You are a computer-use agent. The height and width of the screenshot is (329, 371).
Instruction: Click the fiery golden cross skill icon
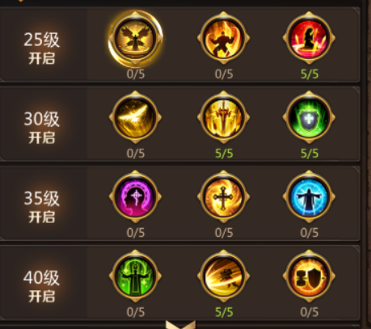(223, 196)
